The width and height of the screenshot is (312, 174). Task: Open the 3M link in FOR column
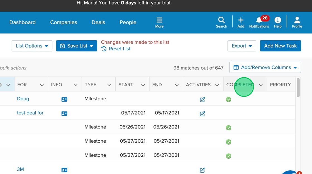[x=20, y=169]
